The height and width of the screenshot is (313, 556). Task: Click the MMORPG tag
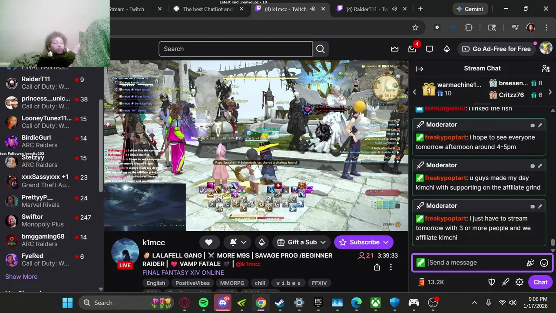click(232, 283)
